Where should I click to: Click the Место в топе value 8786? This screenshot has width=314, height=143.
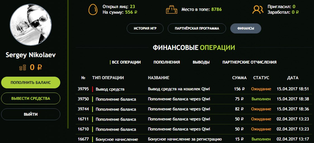coord(217,9)
